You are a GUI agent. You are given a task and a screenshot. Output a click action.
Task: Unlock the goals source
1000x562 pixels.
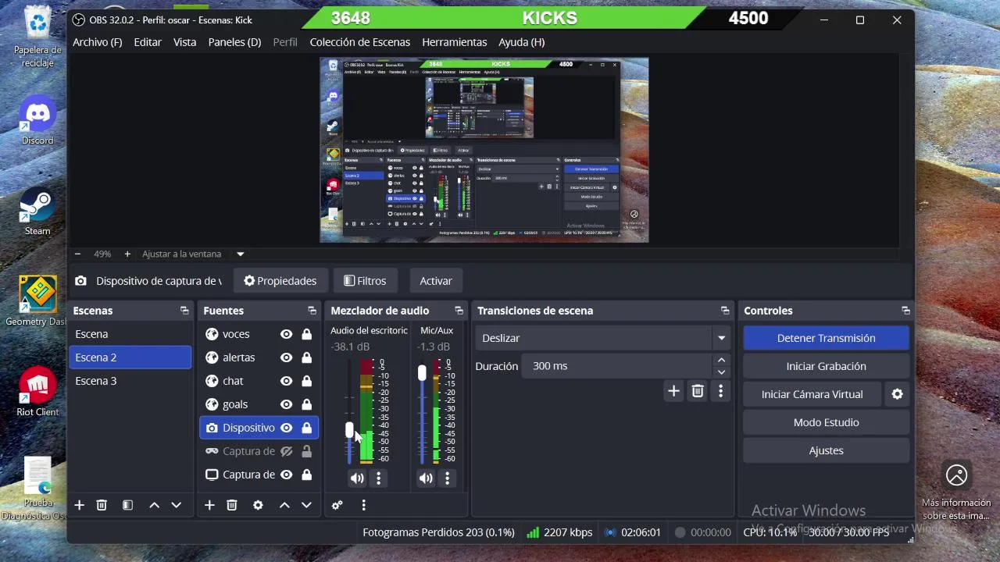[x=307, y=404]
